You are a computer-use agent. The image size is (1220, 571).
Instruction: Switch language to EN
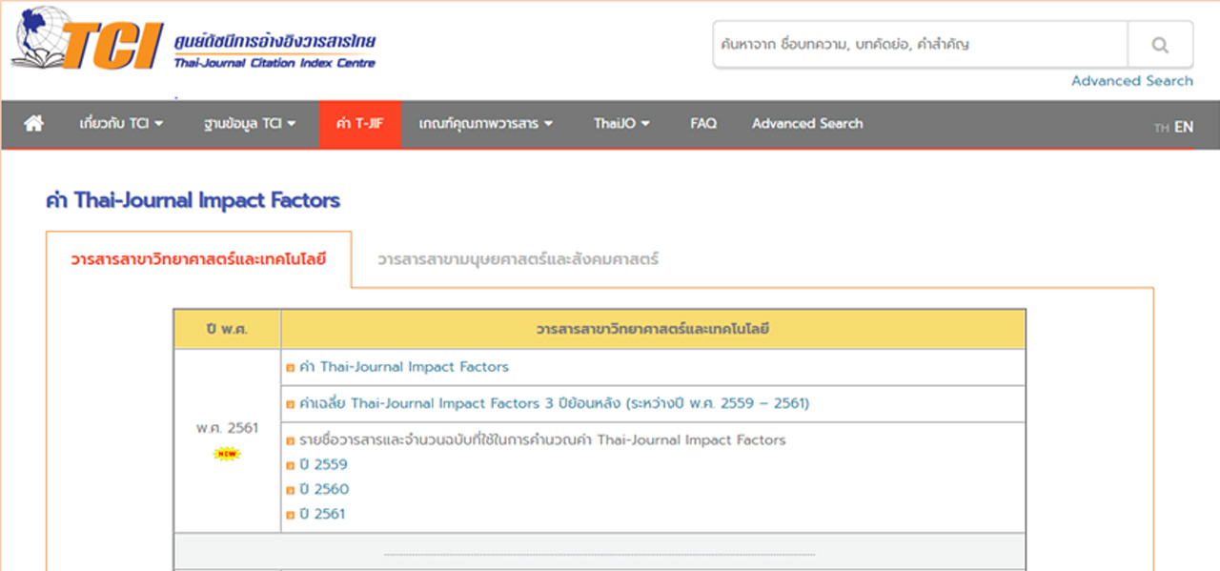(1184, 127)
